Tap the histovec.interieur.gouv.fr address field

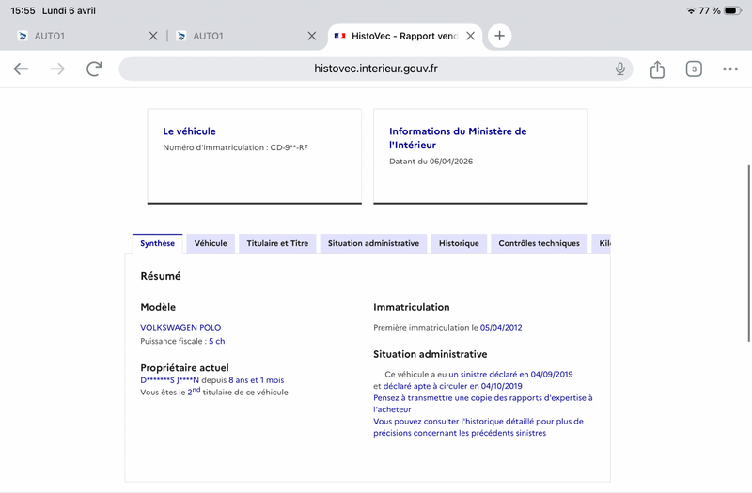(x=376, y=69)
